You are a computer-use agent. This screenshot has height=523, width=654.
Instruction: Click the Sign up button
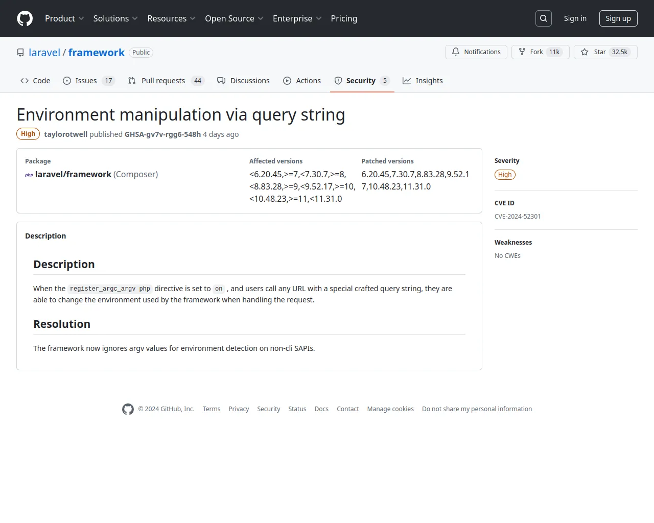pos(618,18)
